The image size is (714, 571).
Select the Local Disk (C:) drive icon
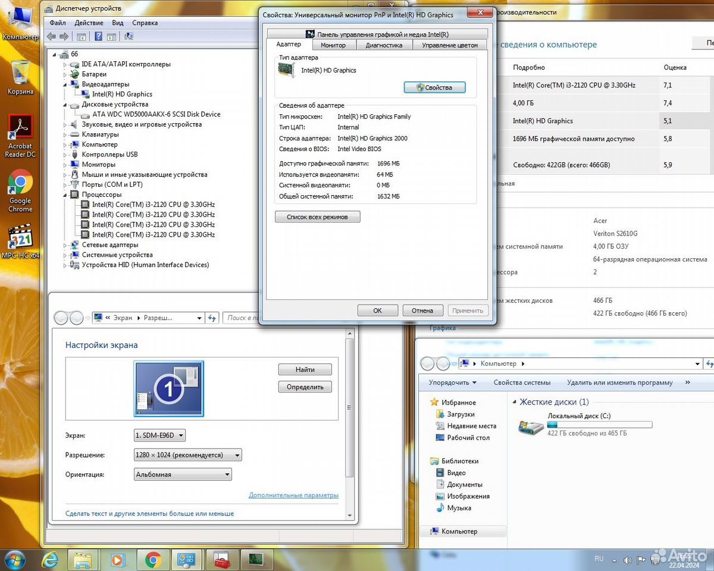531,426
